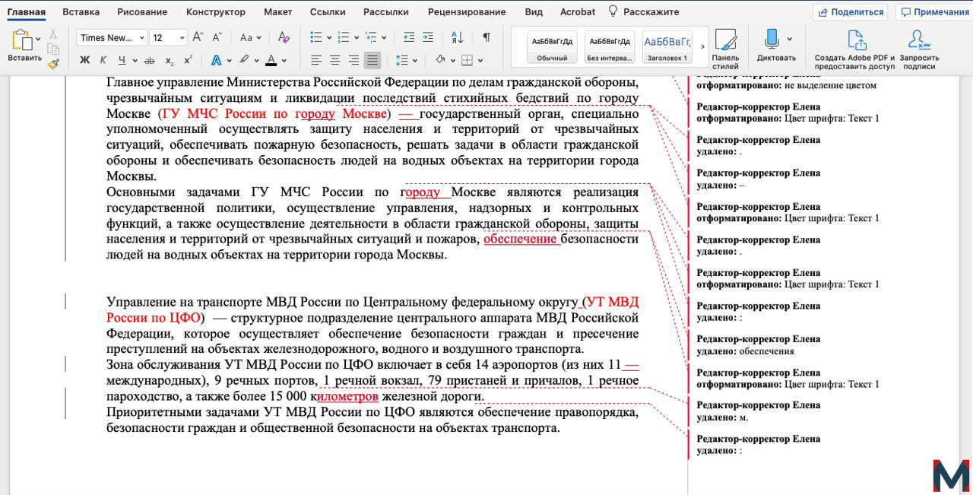Apply the Обычный style

(552, 47)
